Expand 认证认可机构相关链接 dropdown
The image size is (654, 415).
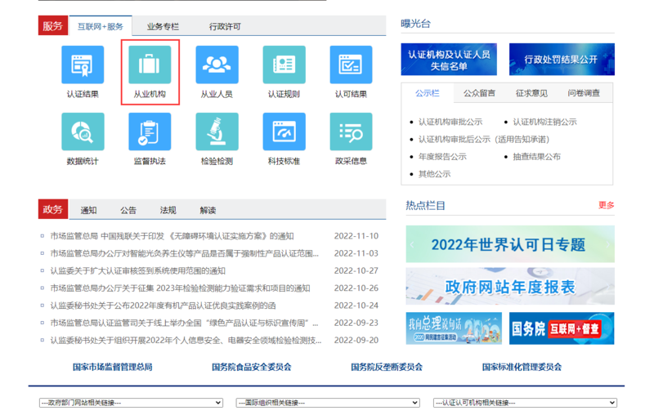click(525, 403)
